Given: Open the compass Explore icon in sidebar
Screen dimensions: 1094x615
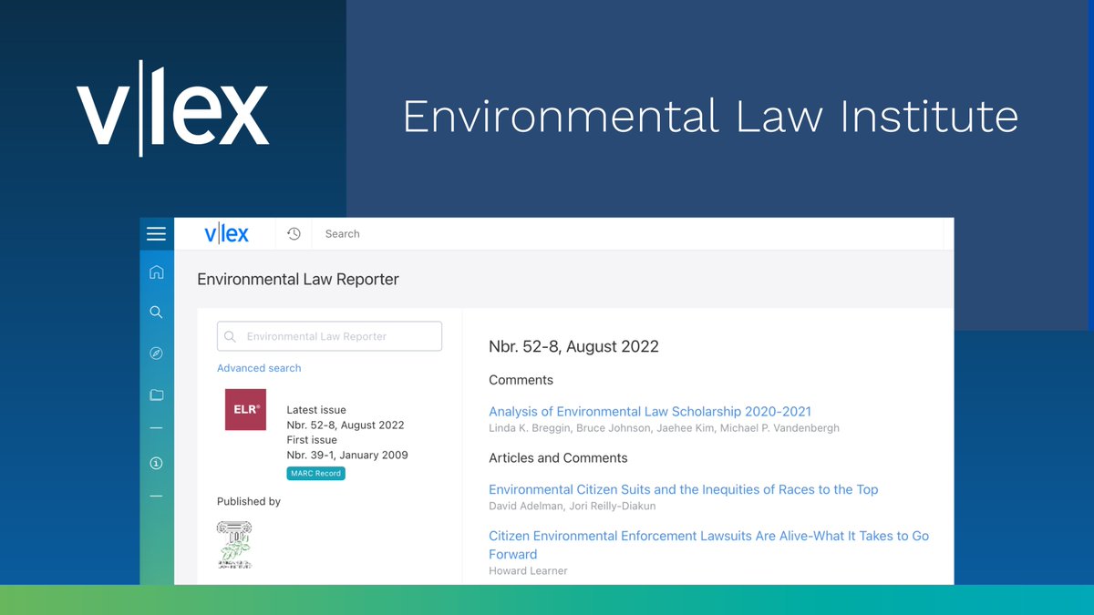Looking at the screenshot, I should 156,354.
